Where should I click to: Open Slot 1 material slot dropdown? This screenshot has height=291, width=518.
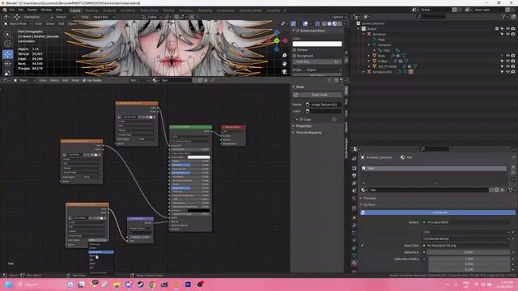pos(139,80)
